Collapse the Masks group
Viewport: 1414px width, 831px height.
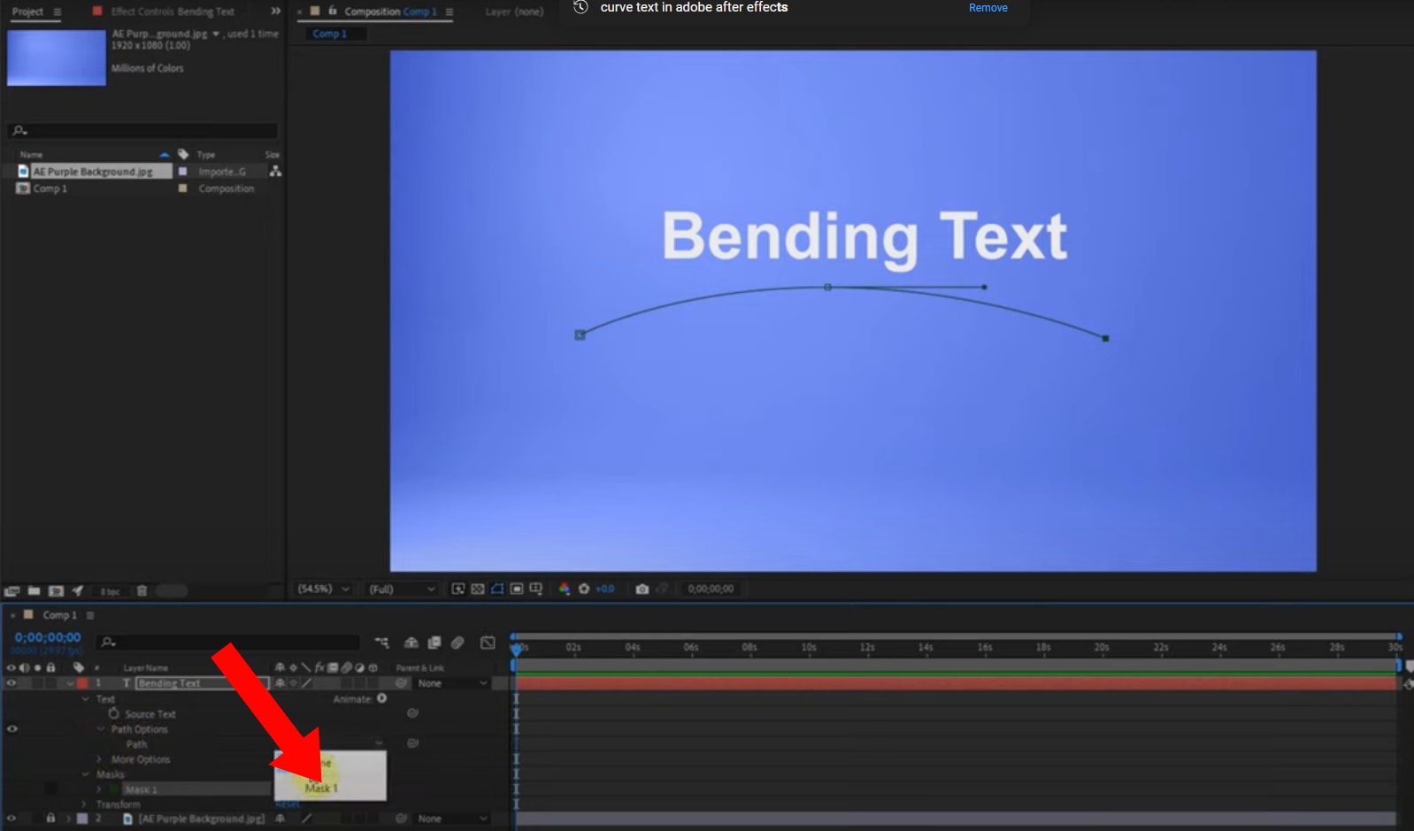point(86,774)
